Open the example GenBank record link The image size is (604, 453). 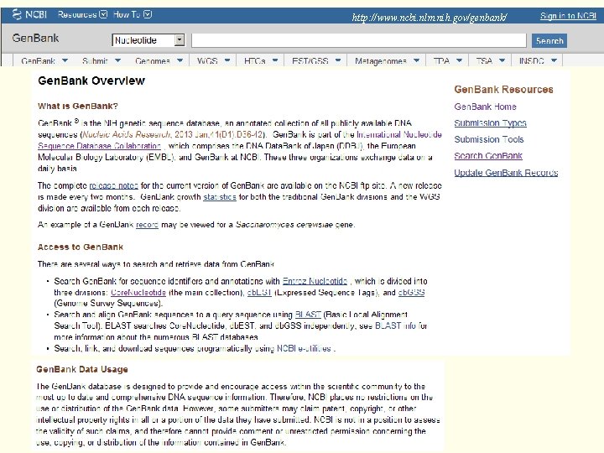(147, 225)
